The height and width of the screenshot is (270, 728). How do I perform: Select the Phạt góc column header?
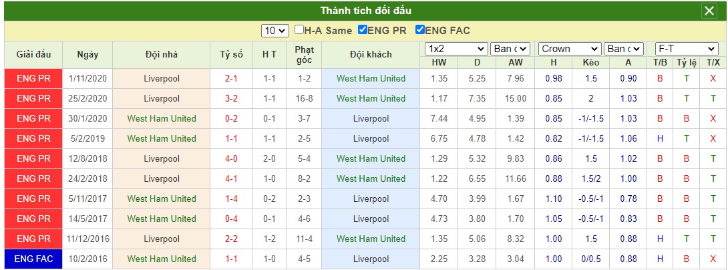[x=304, y=54]
